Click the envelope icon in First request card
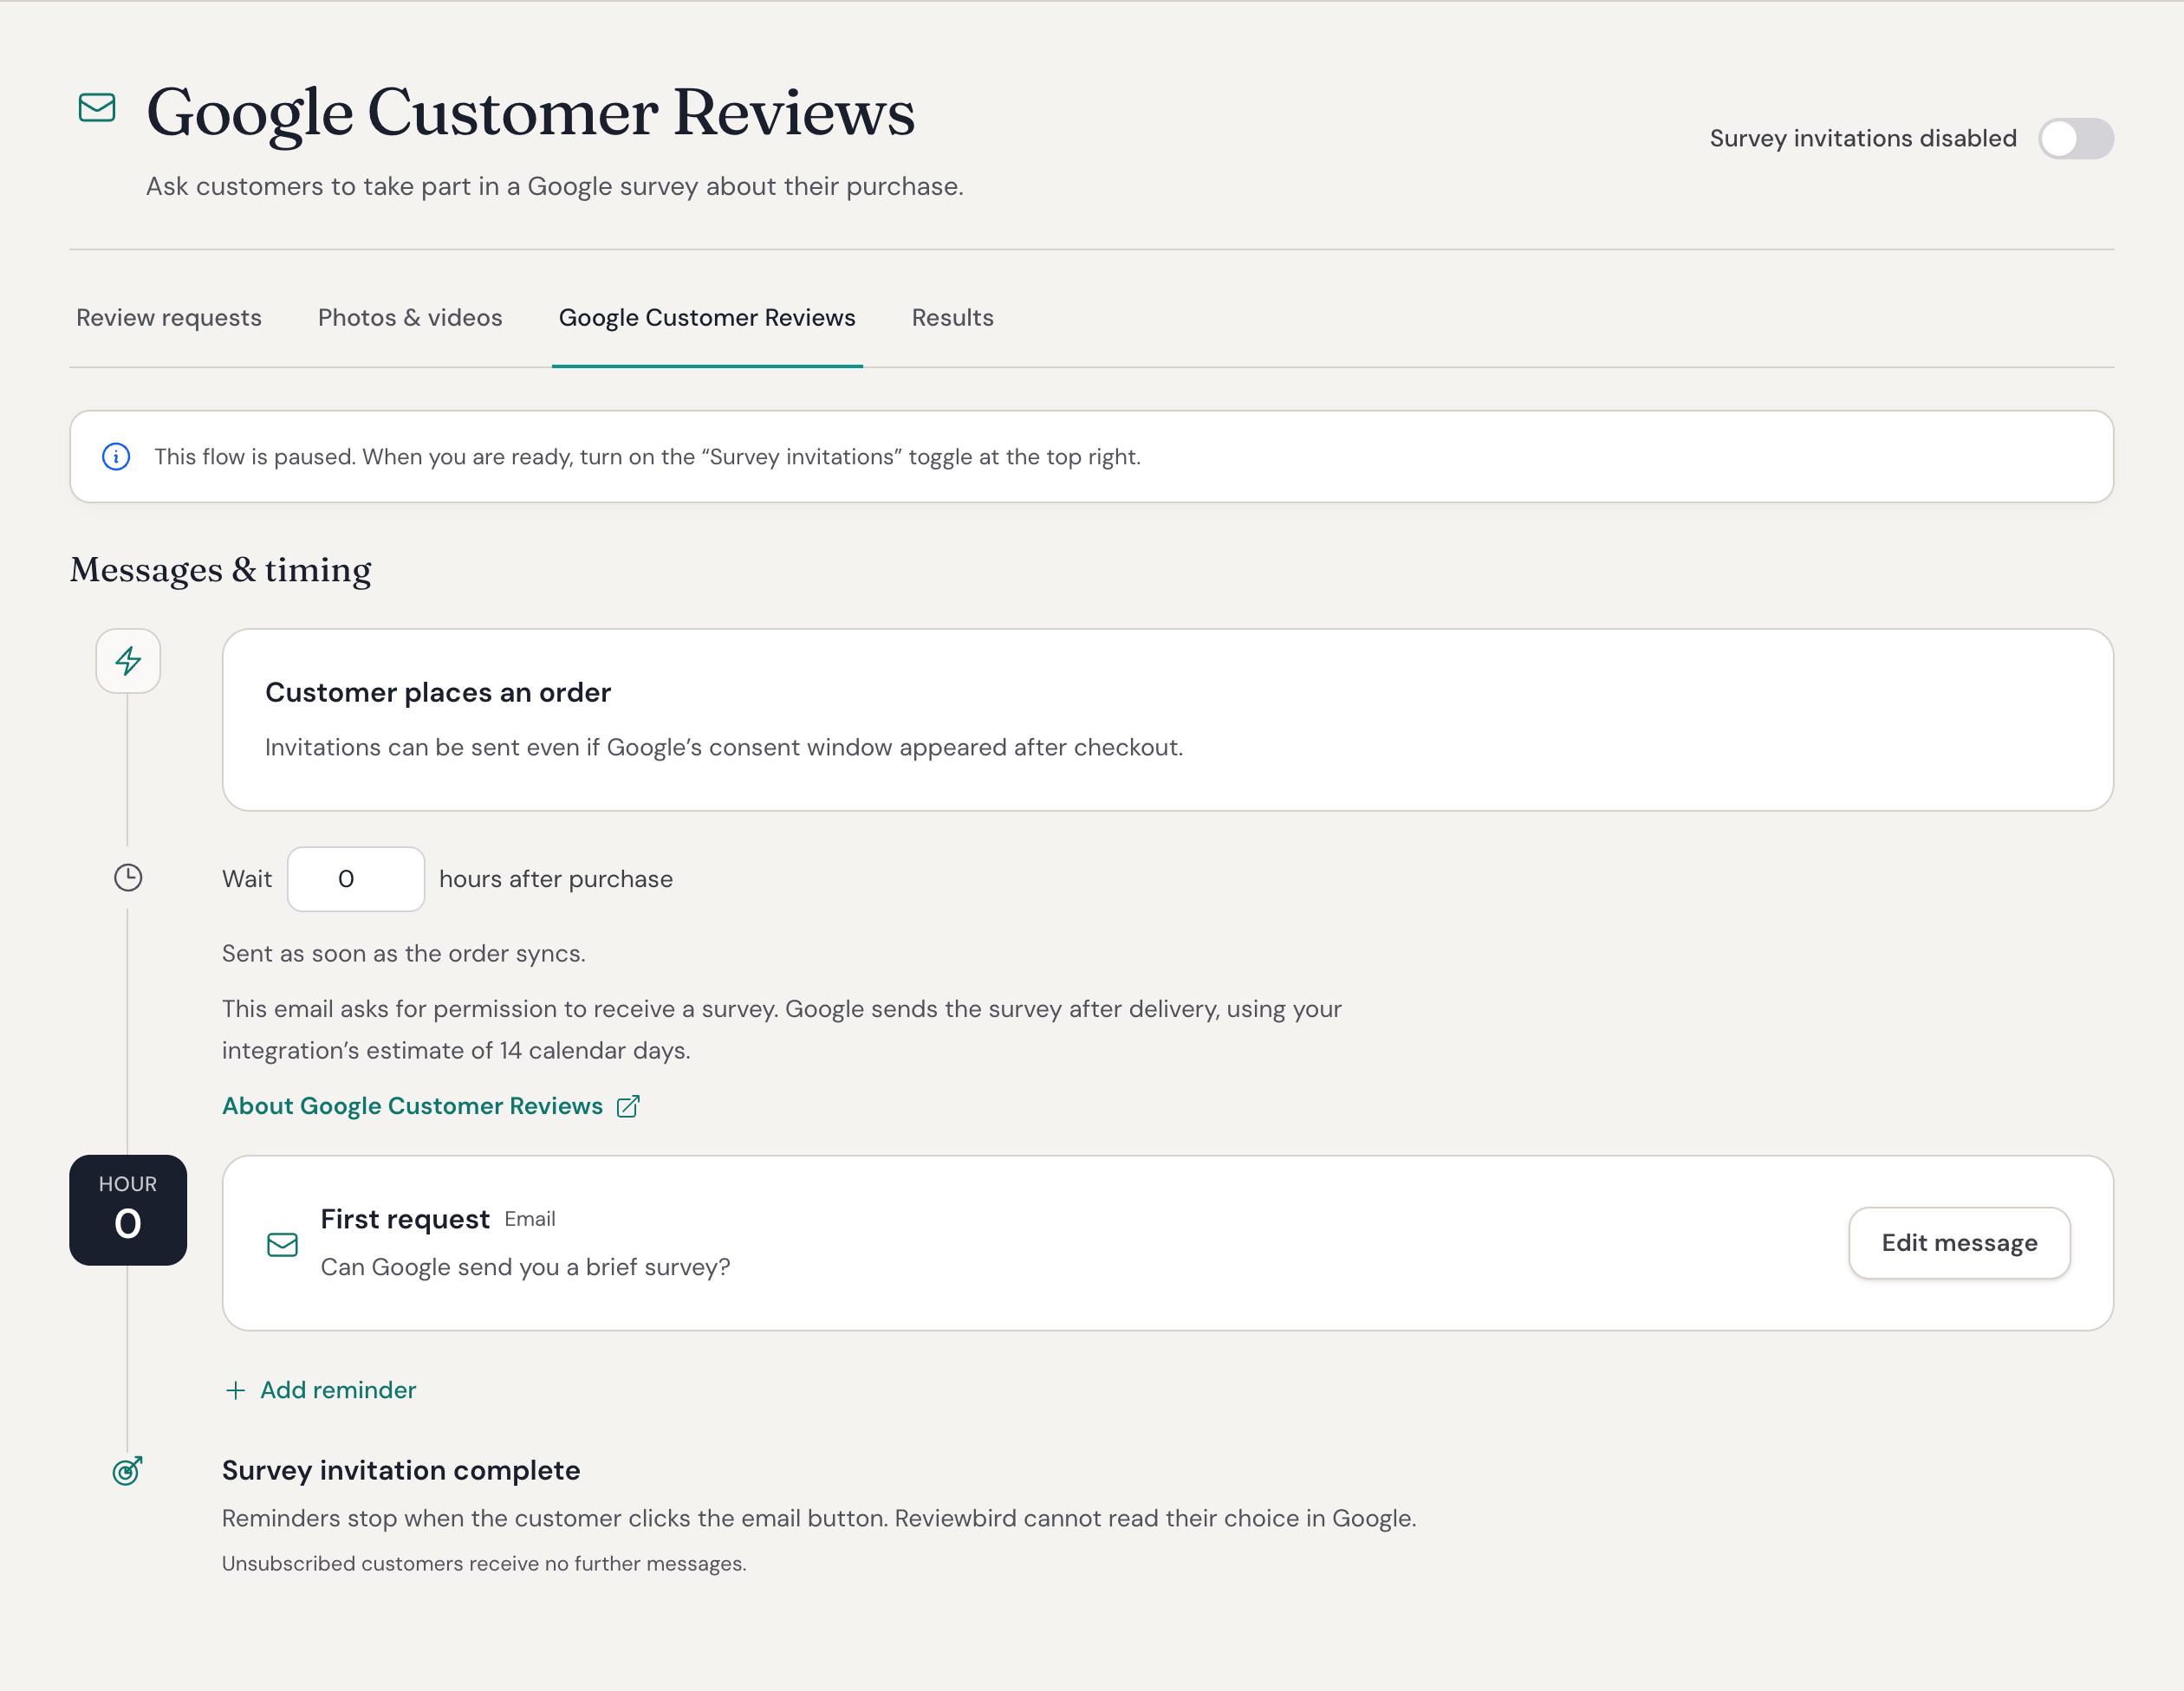 (x=283, y=1244)
